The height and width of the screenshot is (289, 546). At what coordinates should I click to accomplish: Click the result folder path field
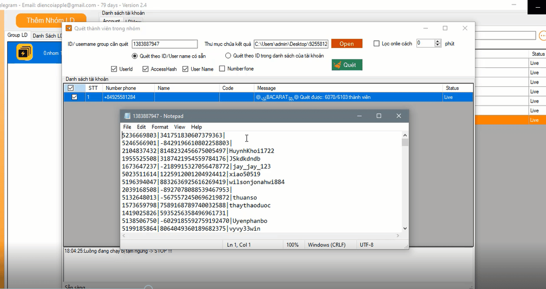click(291, 44)
